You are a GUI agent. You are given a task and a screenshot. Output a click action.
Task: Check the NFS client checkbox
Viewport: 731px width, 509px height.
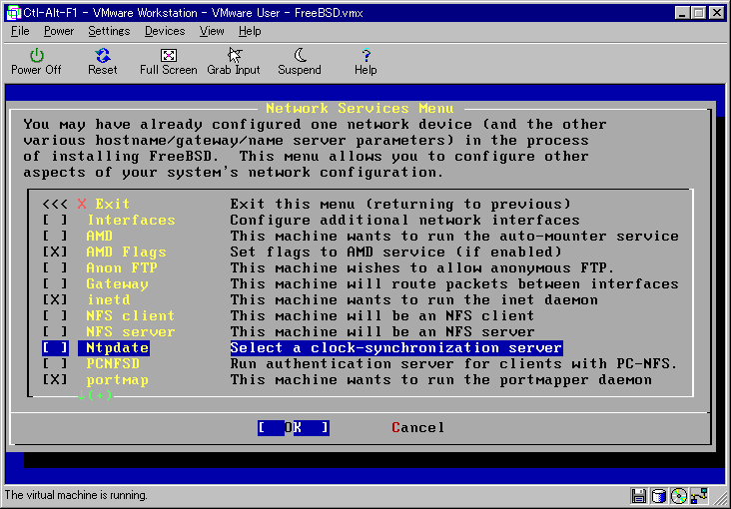coord(55,316)
